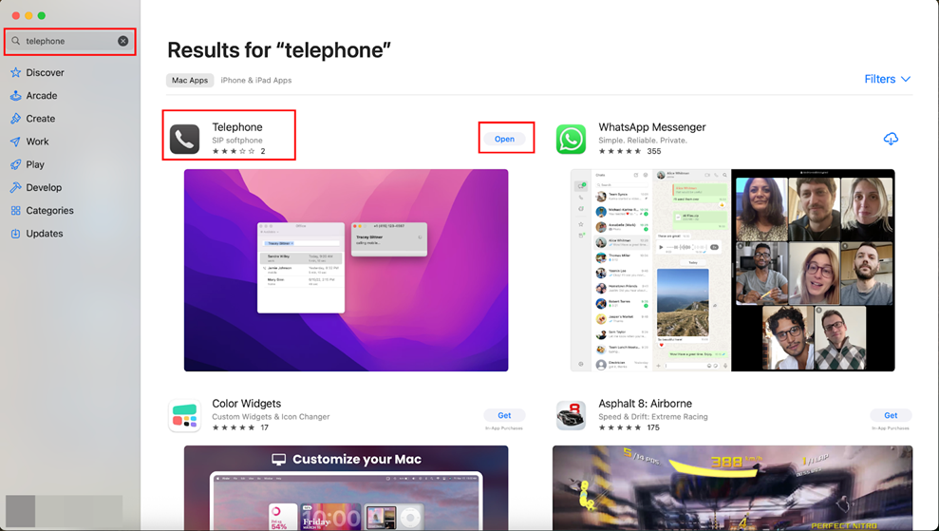Screen dimensions: 939x531
Task: Open the Arcade section icon
Action: click(15, 95)
